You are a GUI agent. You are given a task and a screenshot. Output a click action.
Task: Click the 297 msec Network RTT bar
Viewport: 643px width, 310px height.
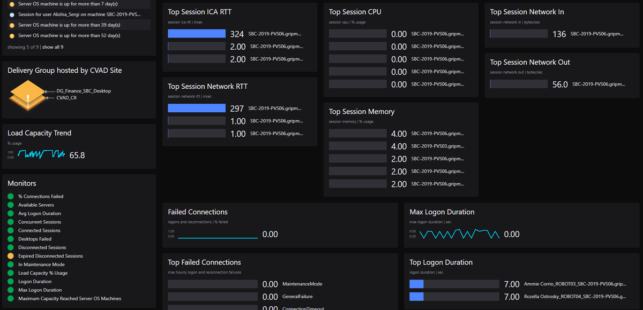197,108
